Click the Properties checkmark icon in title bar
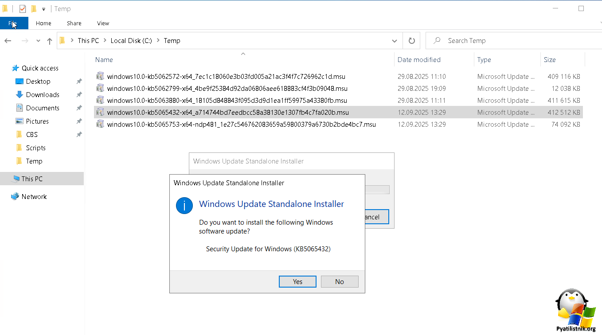 23,9
